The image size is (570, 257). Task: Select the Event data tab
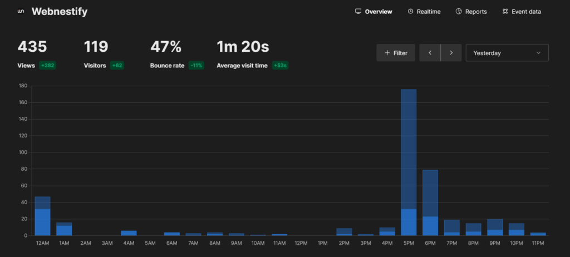[526, 12]
